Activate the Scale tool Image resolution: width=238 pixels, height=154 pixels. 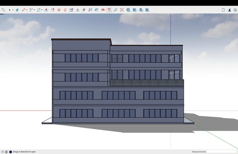(x=71, y=10)
